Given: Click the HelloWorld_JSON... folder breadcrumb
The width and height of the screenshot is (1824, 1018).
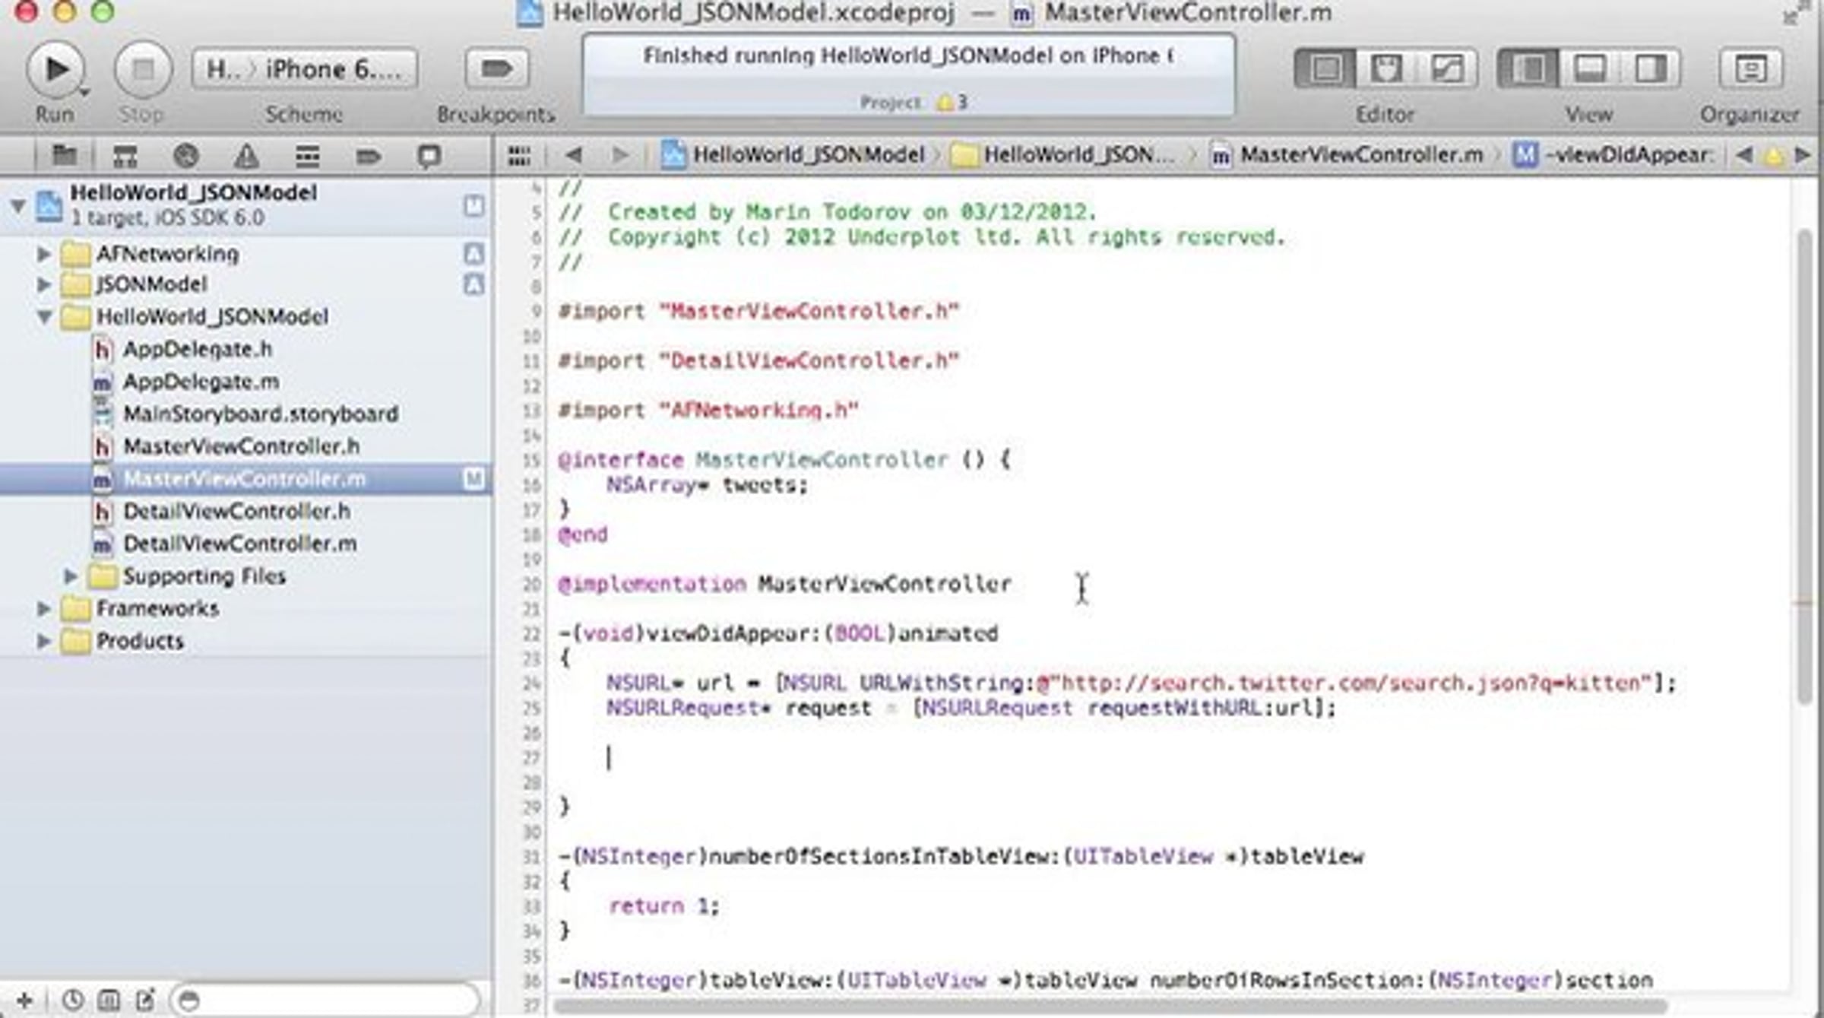Looking at the screenshot, I should coord(1064,155).
